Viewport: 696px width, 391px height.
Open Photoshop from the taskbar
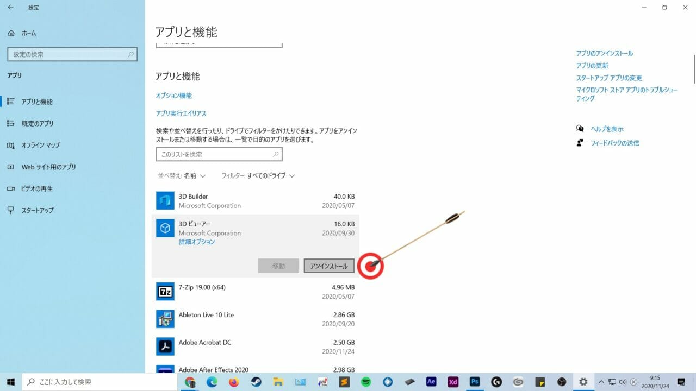(x=475, y=382)
